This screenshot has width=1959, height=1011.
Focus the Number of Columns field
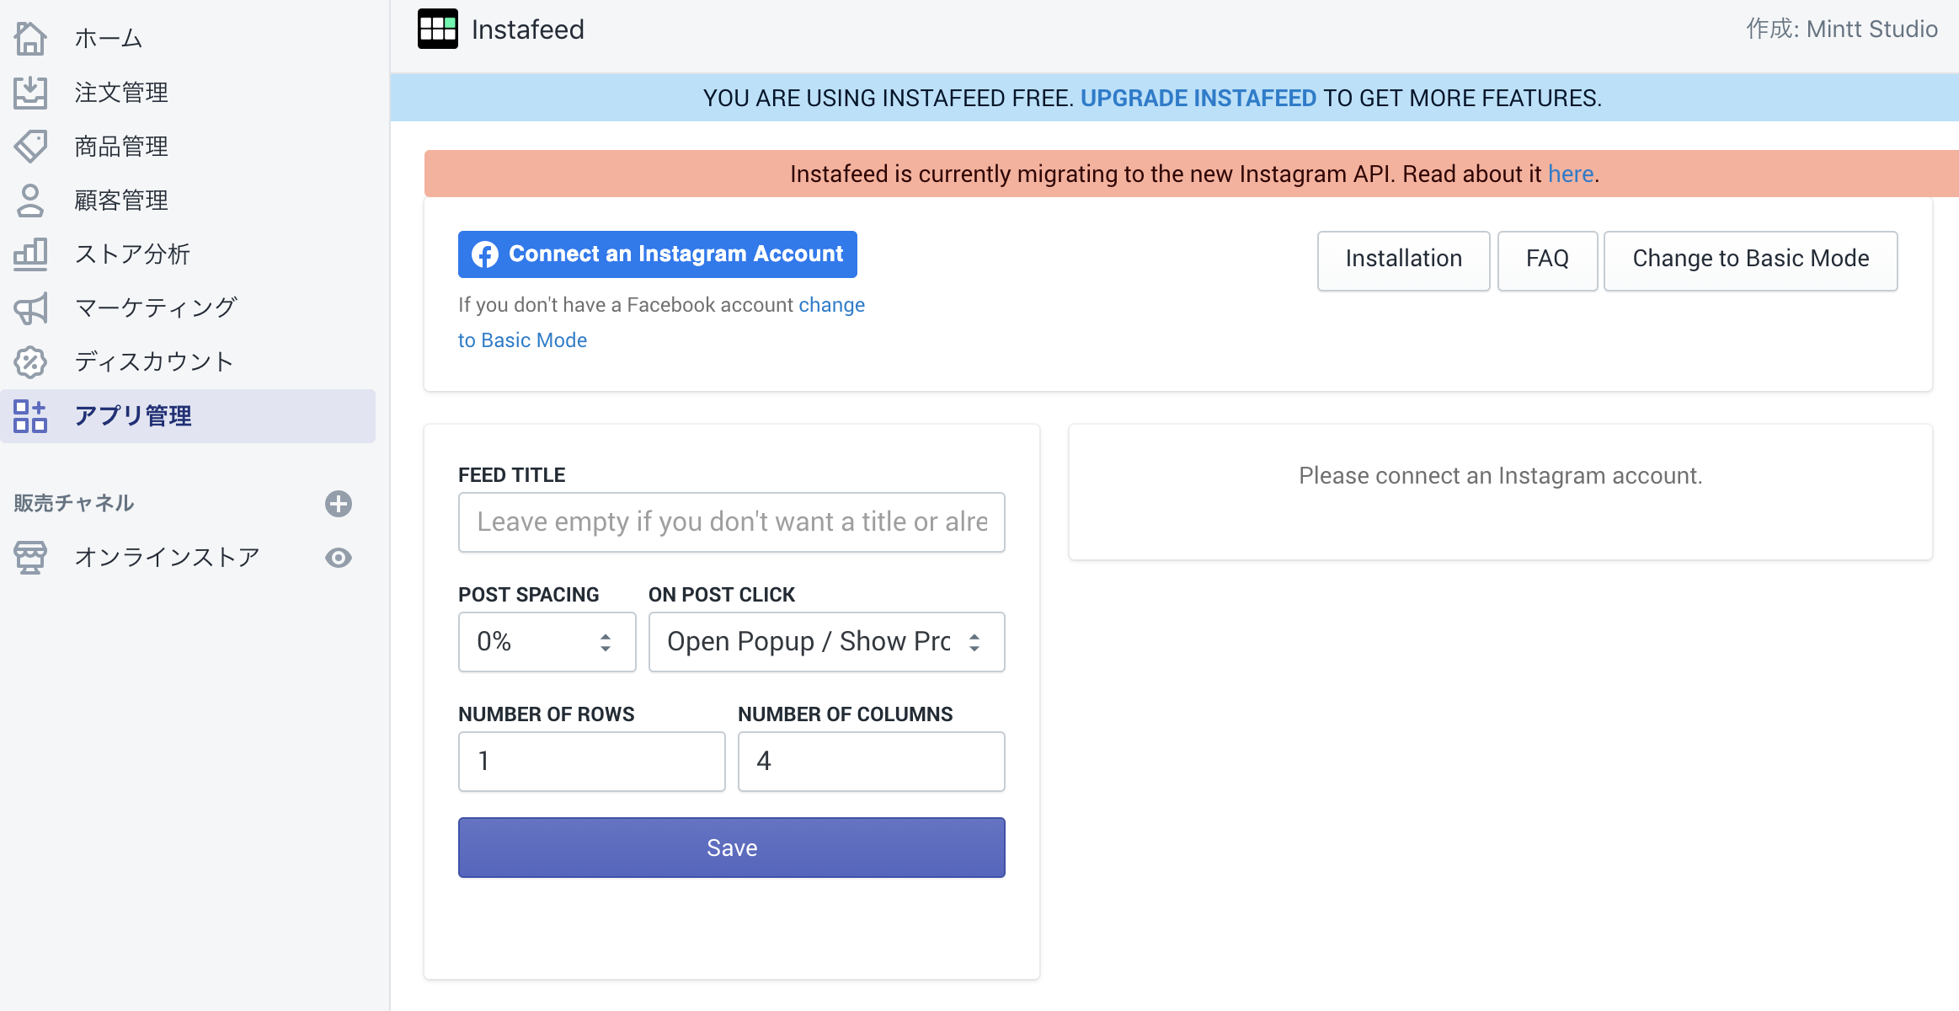click(x=872, y=762)
